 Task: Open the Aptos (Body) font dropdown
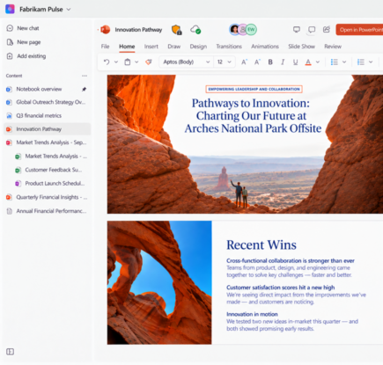186,62
